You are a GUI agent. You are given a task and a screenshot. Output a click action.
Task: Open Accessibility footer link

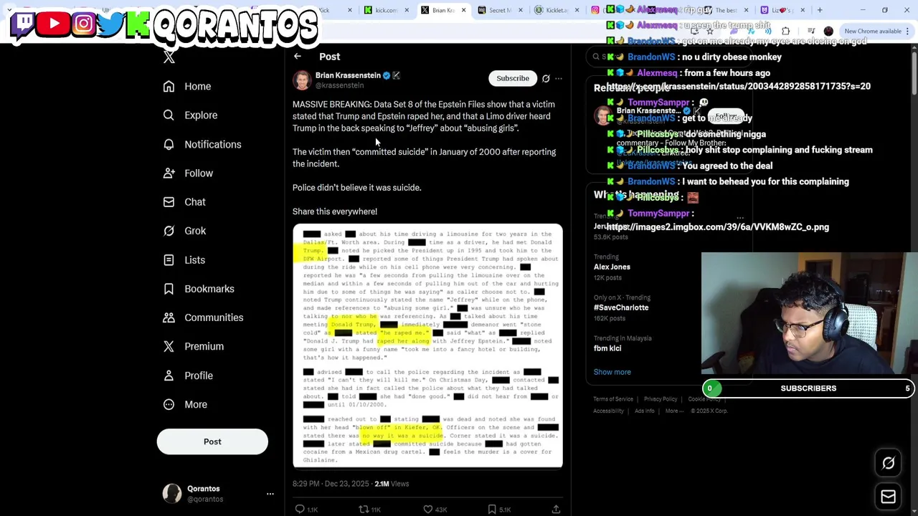tap(608, 411)
